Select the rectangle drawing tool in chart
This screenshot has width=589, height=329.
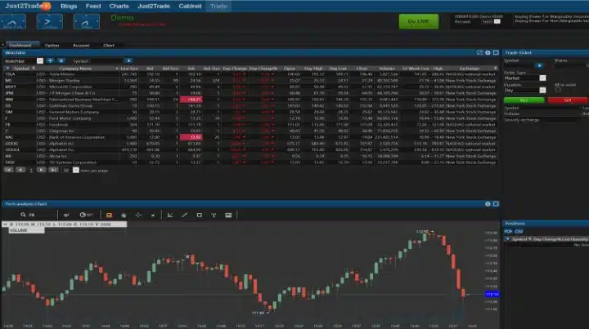(x=199, y=215)
